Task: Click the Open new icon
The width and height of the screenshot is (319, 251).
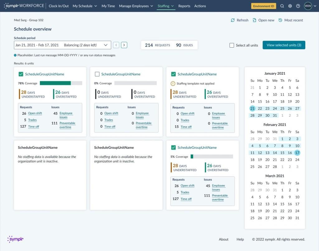Action: pos(255,20)
